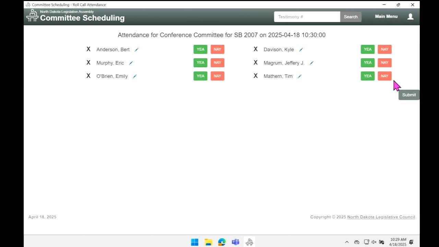The width and height of the screenshot is (439, 247).
Task: Click the edit pencil beside Davison, Kyle
Action: click(301, 50)
